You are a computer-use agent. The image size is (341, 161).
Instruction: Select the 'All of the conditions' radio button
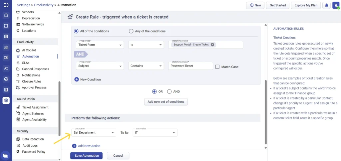click(76, 31)
